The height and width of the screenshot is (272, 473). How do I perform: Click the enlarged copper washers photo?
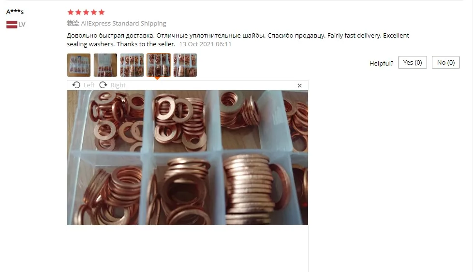pyautogui.click(x=188, y=158)
